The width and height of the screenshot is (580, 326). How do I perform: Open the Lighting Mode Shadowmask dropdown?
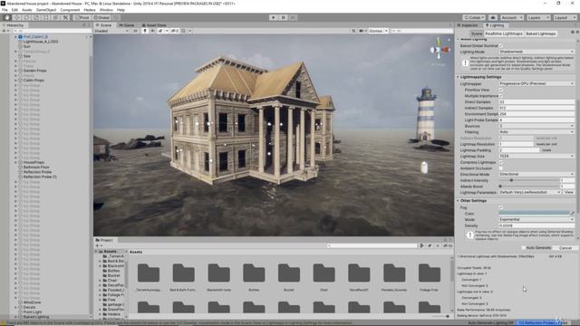click(x=536, y=52)
